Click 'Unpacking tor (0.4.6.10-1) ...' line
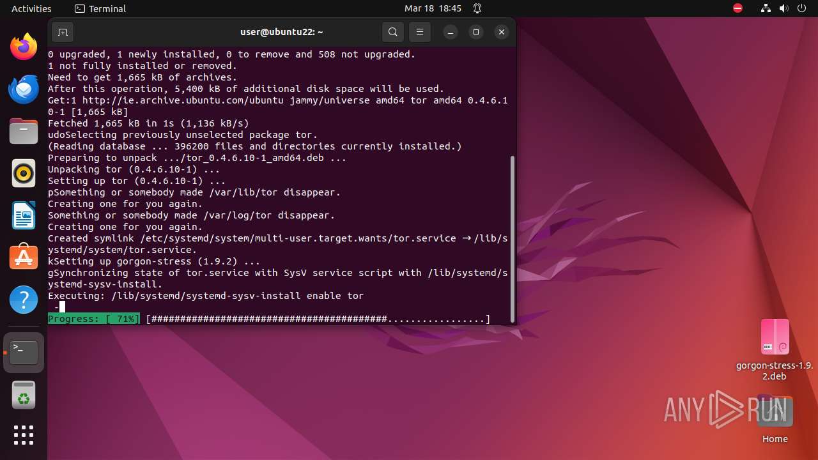The image size is (818, 460). 134,169
